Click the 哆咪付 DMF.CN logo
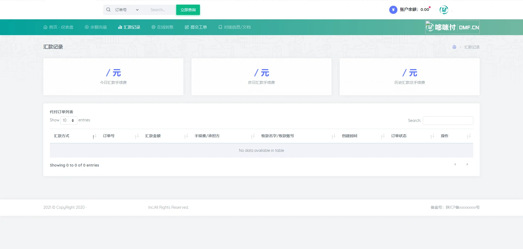 [452, 27]
